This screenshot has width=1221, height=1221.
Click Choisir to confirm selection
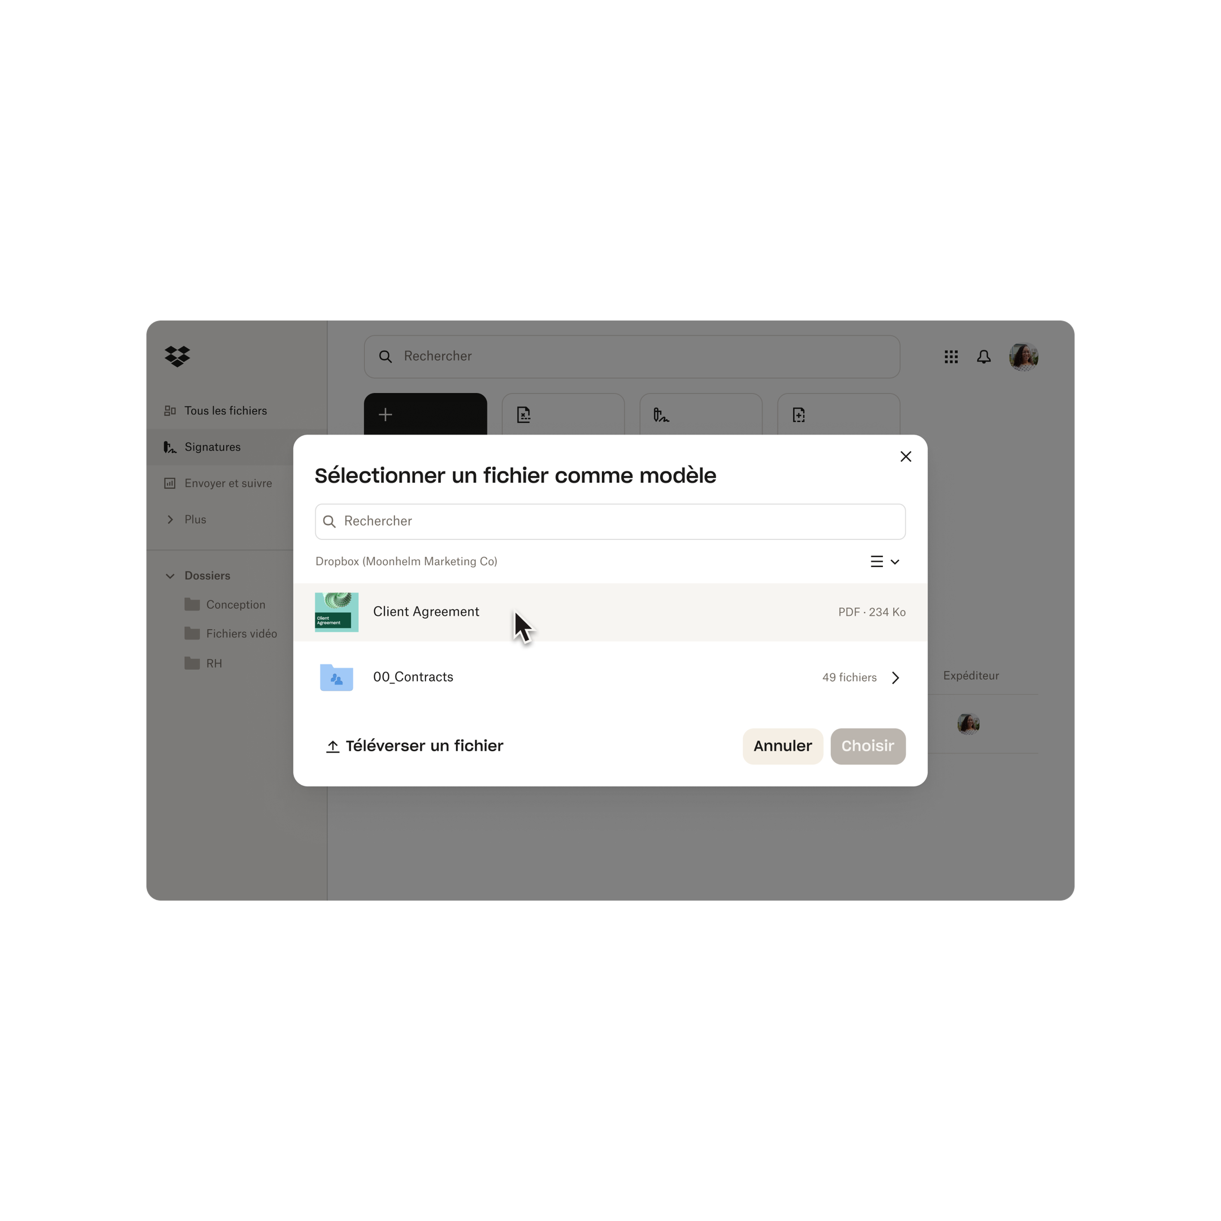coord(868,746)
